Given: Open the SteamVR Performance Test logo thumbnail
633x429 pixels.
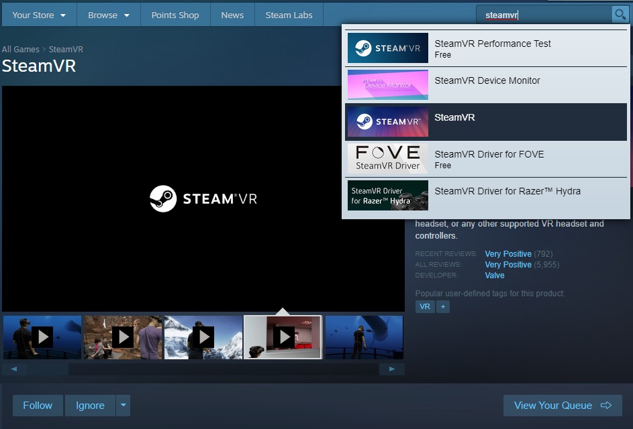Looking at the screenshot, I should 387,48.
